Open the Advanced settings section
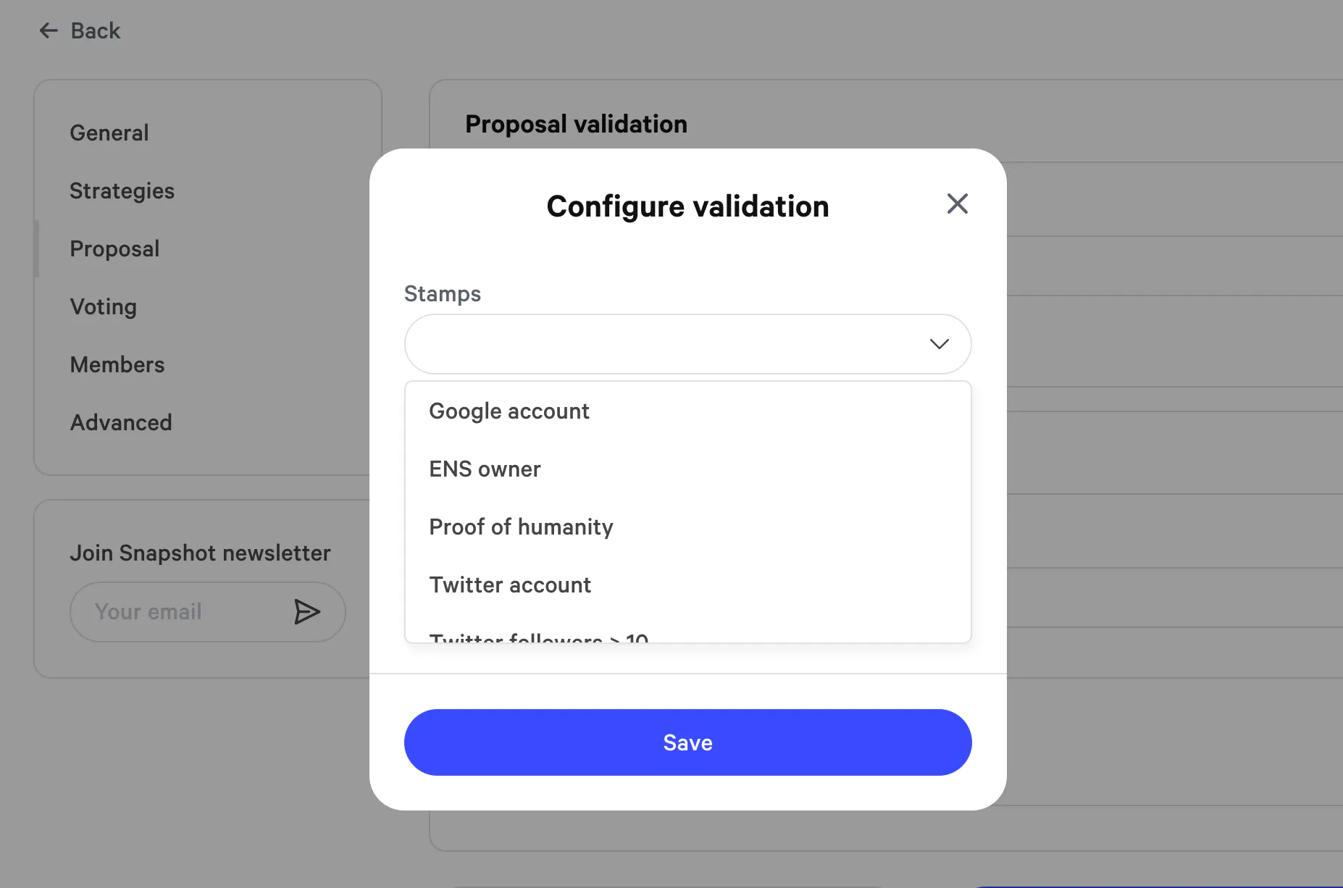The height and width of the screenshot is (888, 1343). 121,423
